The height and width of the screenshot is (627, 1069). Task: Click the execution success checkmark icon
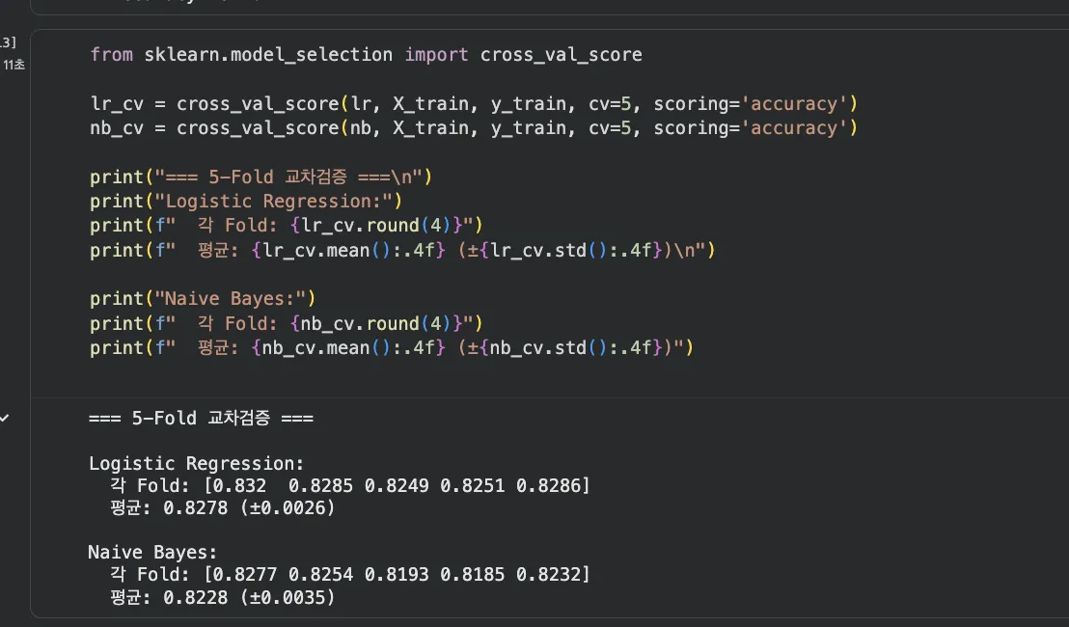tap(5, 418)
